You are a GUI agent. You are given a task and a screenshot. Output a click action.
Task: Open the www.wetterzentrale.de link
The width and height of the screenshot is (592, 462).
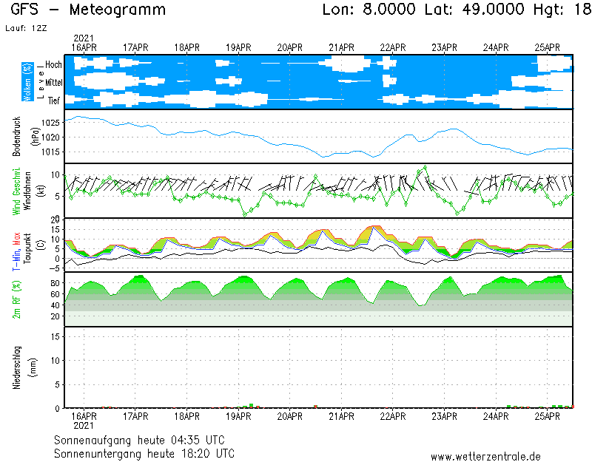tap(485, 456)
